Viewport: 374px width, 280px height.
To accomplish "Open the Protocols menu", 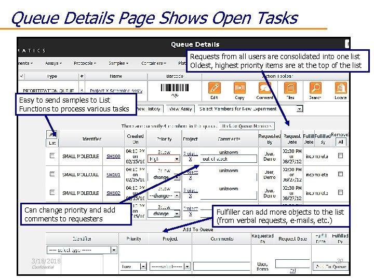I will pyautogui.click(x=85, y=63).
